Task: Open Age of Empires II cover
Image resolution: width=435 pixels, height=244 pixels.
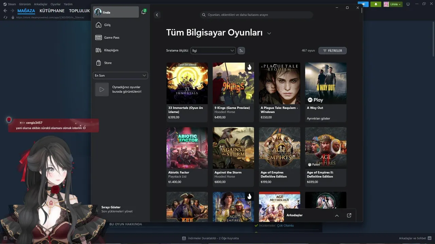Action: (x=326, y=148)
